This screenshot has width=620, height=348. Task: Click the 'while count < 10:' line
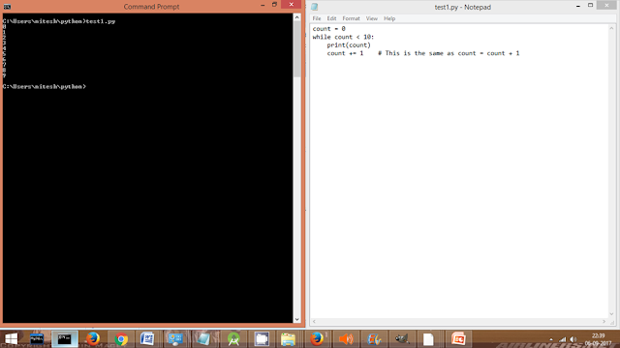tap(343, 37)
